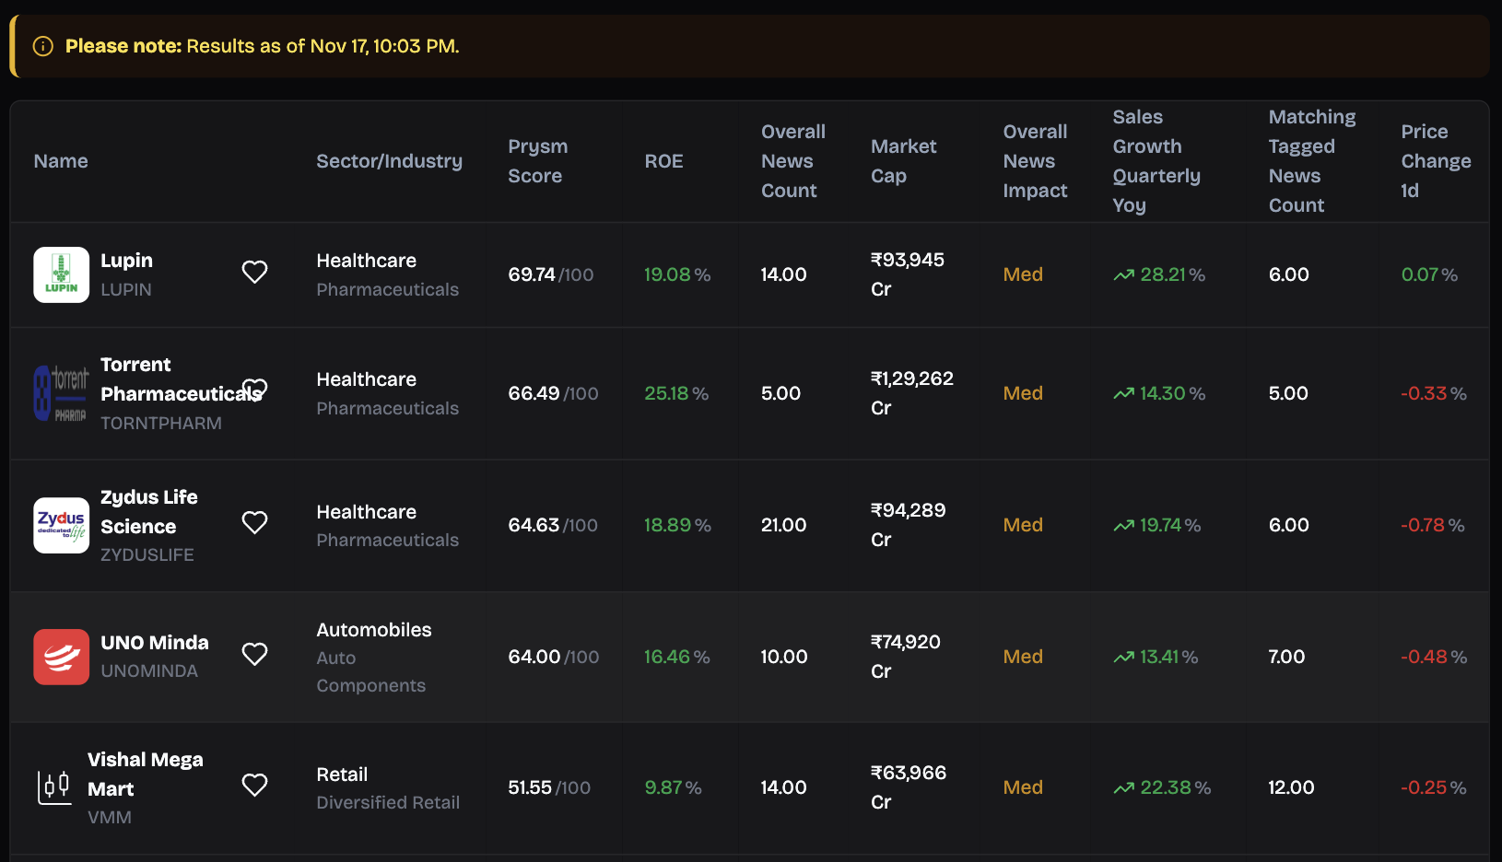Sort by Prysm Score column header
Image resolution: width=1502 pixels, height=862 pixels.
[537, 161]
